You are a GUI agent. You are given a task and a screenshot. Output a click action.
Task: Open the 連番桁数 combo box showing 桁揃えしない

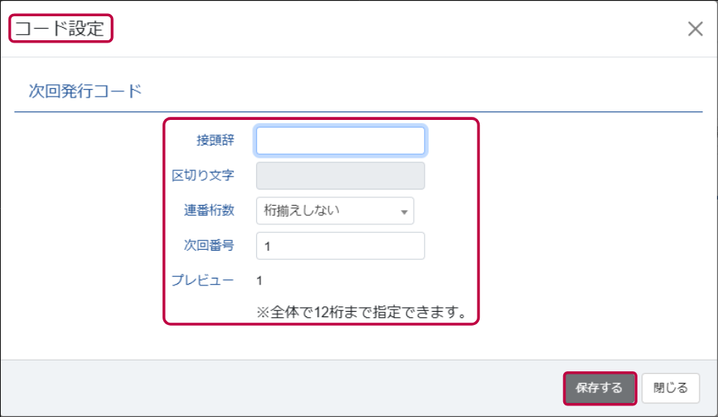click(x=335, y=210)
